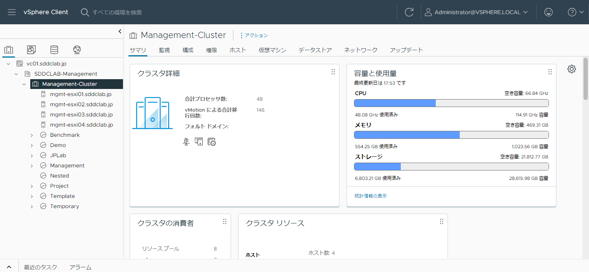
Task: Click drag handle on クラスタの消費者 card
Action: tap(225, 221)
